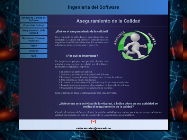The image size is (187, 140).
Task: Click list item Revisiones técnicas formales aplicables
Action: point(92,77)
